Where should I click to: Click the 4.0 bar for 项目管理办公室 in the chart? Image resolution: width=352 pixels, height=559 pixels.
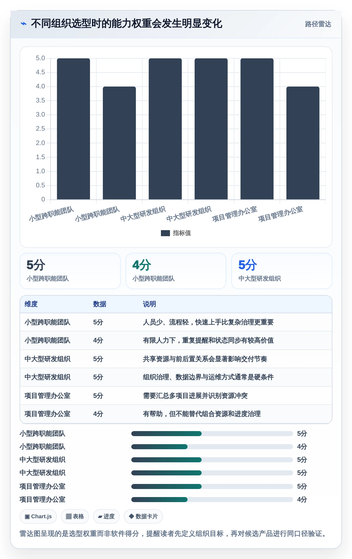(x=303, y=143)
